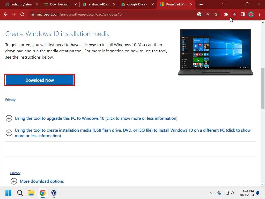The height and width of the screenshot is (199, 265).
Task: Click the Chrome taskbar icon
Action: click(43, 193)
